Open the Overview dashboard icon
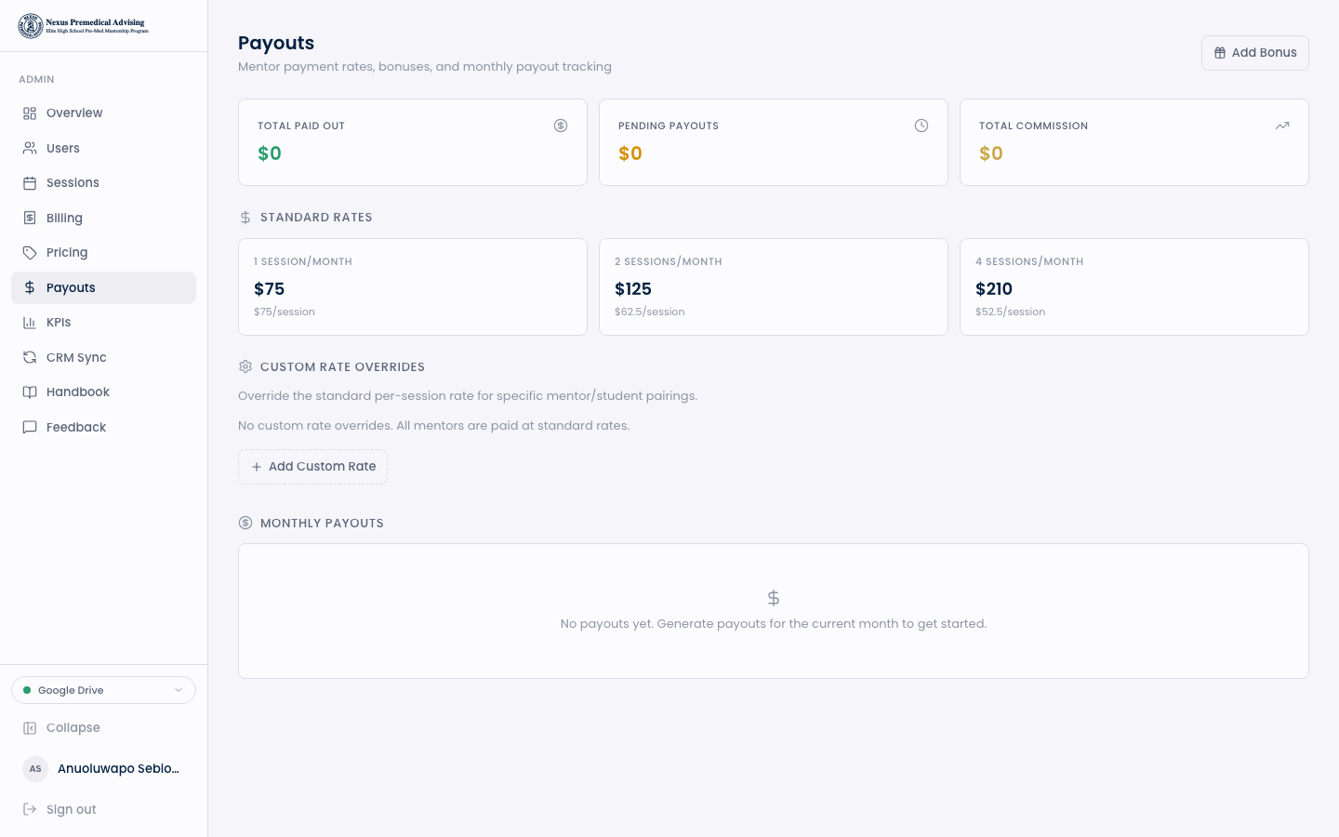 pos(30,113)
